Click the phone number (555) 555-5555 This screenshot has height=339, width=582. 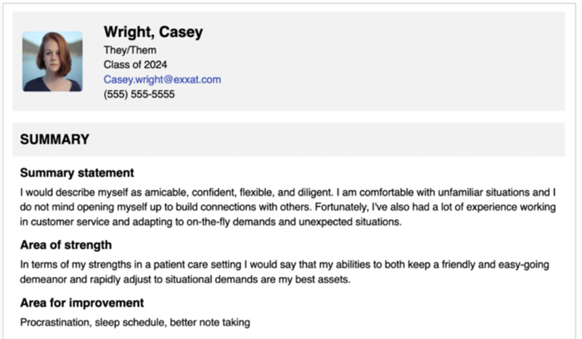pos(139,94)
